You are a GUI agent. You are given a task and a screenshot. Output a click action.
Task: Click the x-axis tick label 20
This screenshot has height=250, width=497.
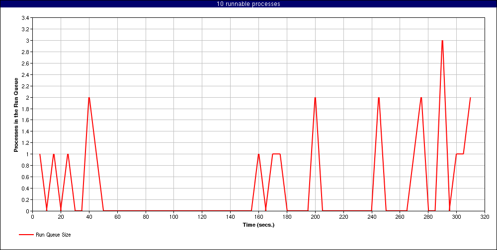coord(61,217)
